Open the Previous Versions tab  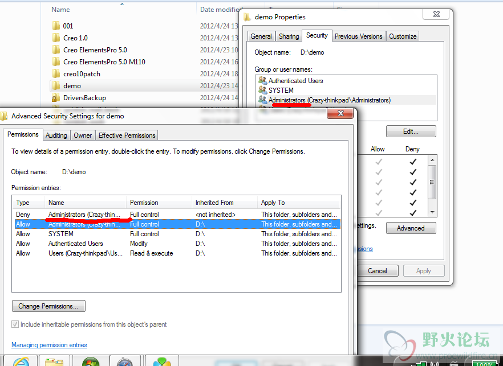(x=359, y=36)
